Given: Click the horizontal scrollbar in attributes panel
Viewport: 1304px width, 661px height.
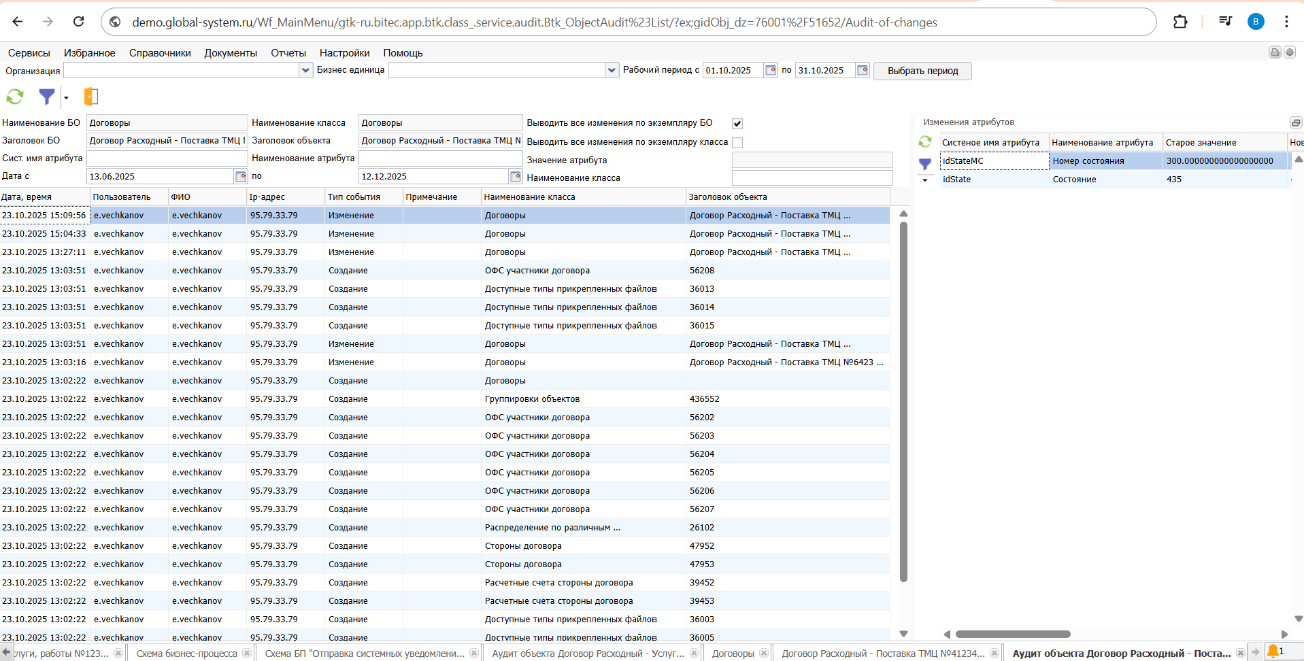Looking at the screenshot, I should [x=1013, y=634].
